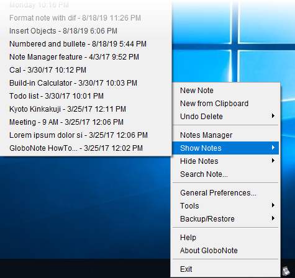The height and width of the screenshot is (278, 295).
Task: Open Notes Manager
Action: coord(225,135)
